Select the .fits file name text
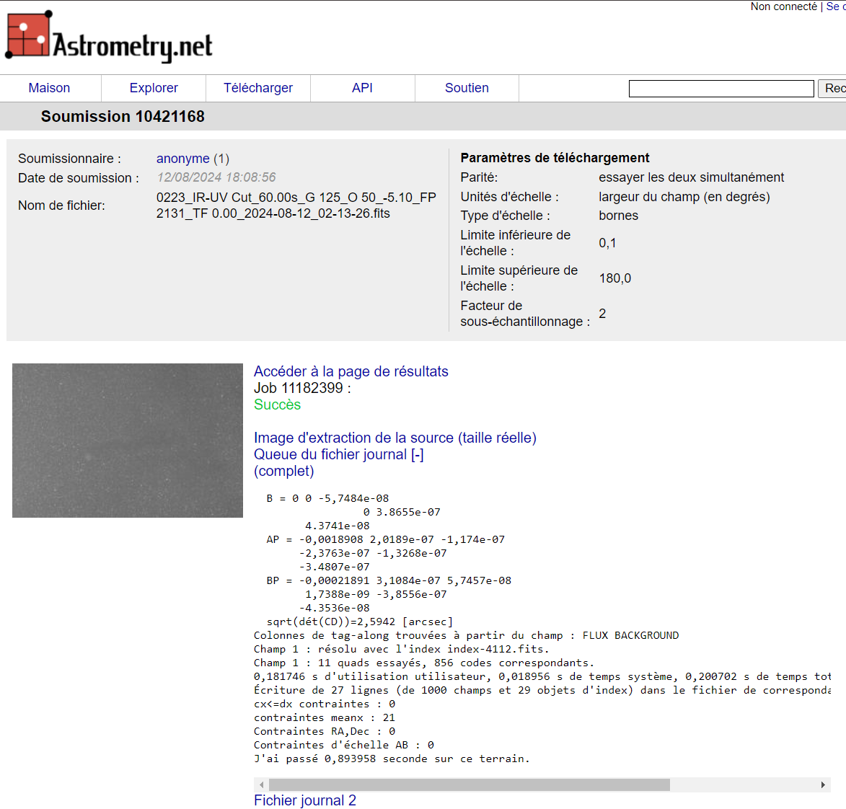Screen dimensions: 846x809 (x=296, y=205)
